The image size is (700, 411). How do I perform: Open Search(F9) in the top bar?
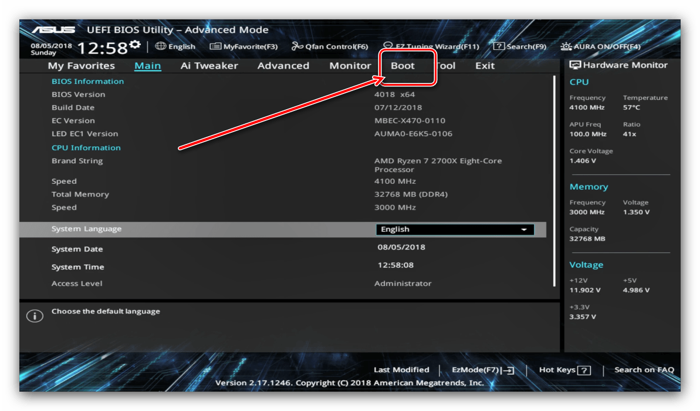pos(519,46)
